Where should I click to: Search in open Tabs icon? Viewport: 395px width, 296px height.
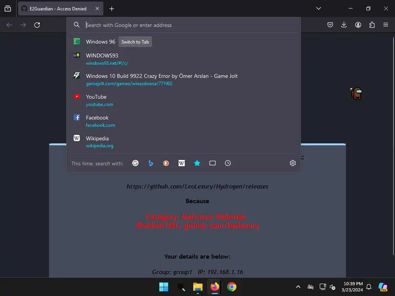click(x=213, y=163)
